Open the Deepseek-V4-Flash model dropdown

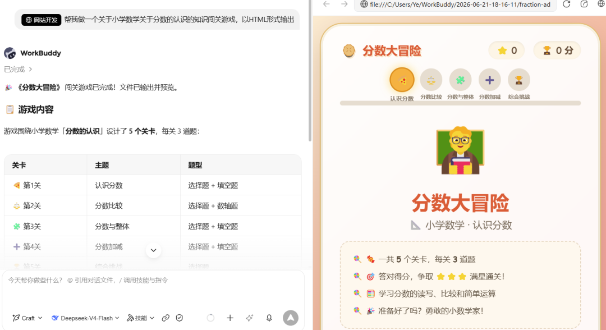pos(85,318)
